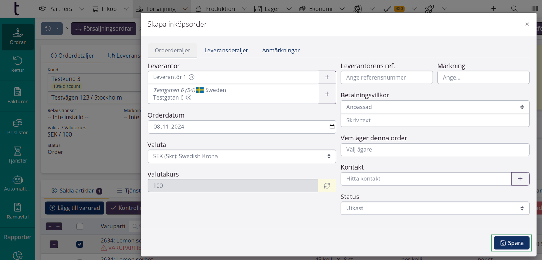542x260 pixels.
Task: Switch to the Leveransdetaljer tab
Action: [x=226, y=50]
